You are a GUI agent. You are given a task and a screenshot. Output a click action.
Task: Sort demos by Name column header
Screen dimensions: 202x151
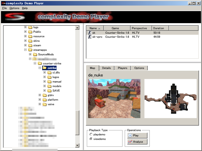click(x=95, y=28)
